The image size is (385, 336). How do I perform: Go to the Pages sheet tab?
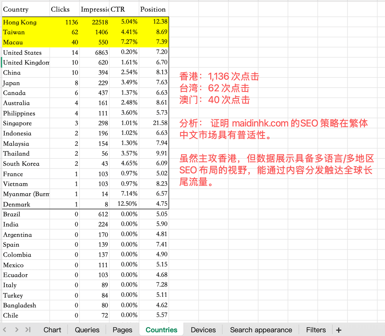(122, 330)
